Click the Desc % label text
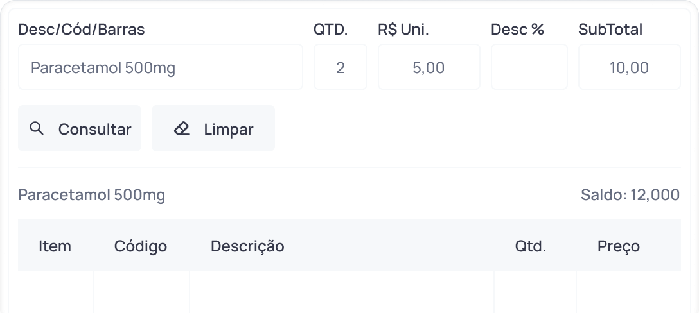Screen dimensions: 699x313 [x=517, y=30]
